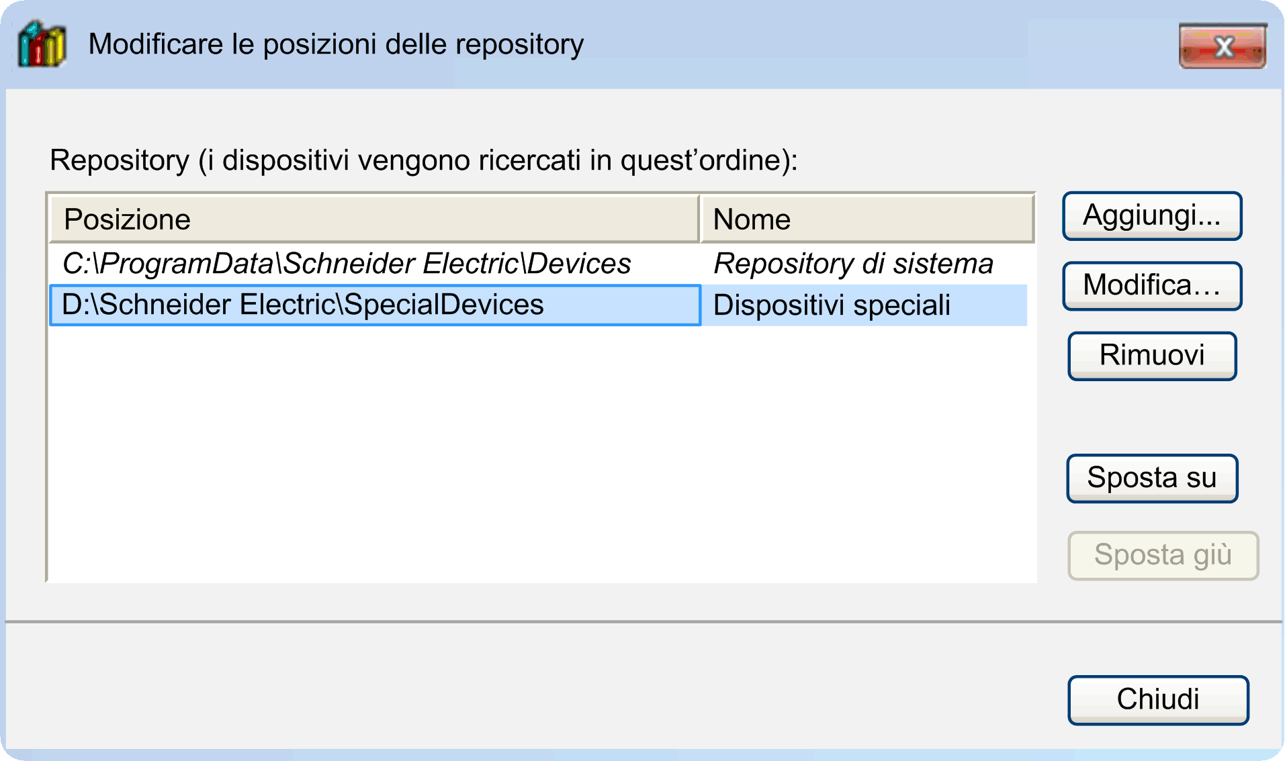Select the D:\Schneider Electric\SpecialDevices entry
Image resolution: width=1285 pixels, height=761 pixels.
303,305
